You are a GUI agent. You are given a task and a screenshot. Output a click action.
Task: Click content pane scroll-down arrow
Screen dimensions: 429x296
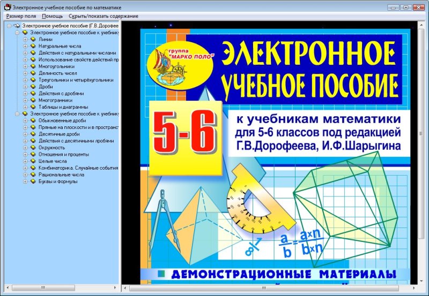[x=421, y=281]
